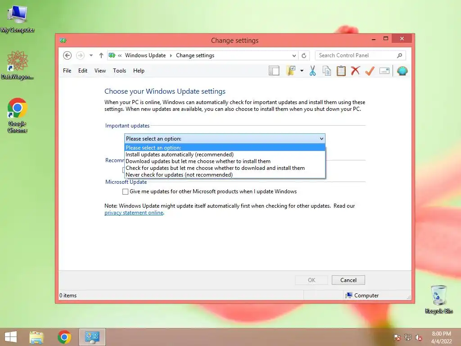The width and height of the screenshot is (461, 346).
Task: Open File Explorer from the taskbar
Action: (36, 337)
